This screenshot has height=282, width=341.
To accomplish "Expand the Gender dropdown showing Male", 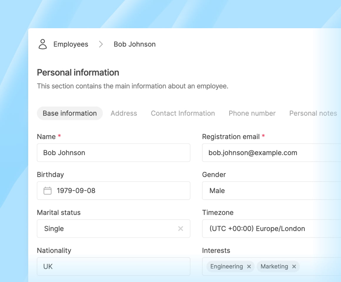I will (x=270, y=191).
